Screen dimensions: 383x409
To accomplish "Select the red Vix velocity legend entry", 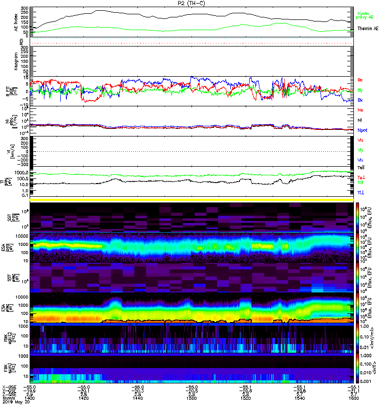I will tap(361, 140).
